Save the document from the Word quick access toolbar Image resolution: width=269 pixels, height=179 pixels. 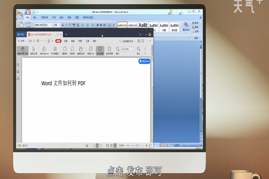click(x=26, y=12)
